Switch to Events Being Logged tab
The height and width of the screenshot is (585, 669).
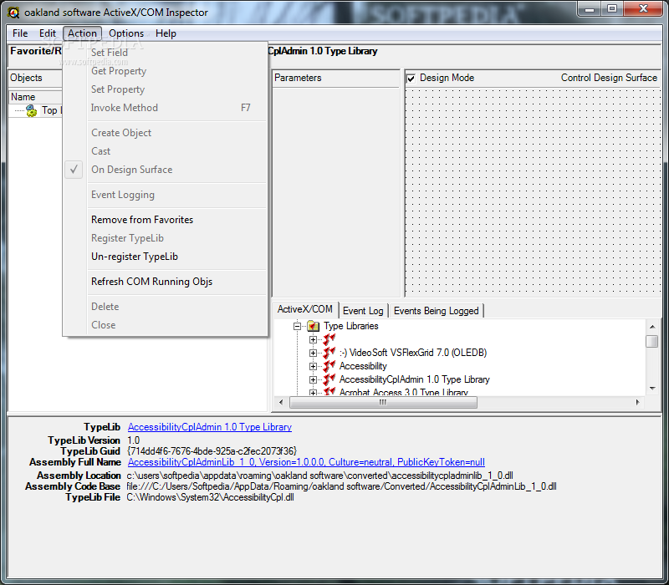pos(436,311)
